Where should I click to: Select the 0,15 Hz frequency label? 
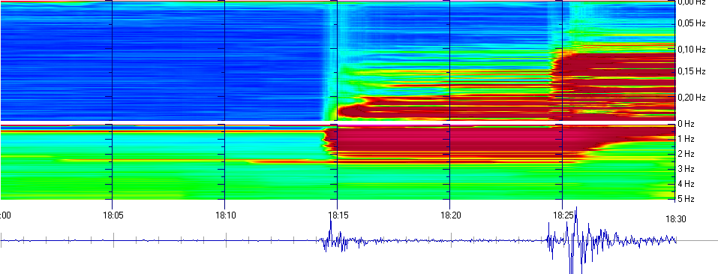(691, 71)
